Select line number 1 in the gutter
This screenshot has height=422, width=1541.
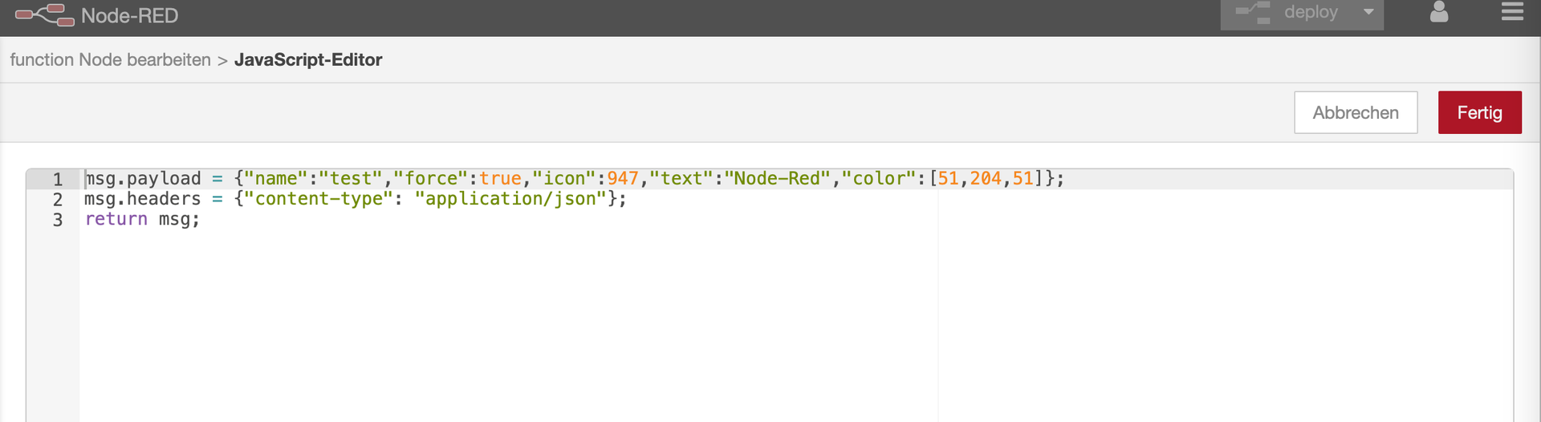point(58,179)
